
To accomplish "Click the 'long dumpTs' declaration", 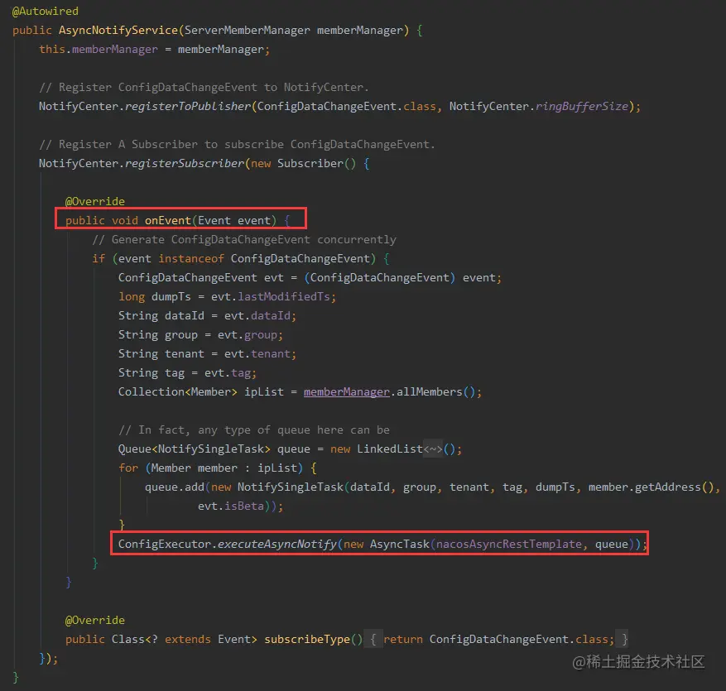I will click(155, 296).
